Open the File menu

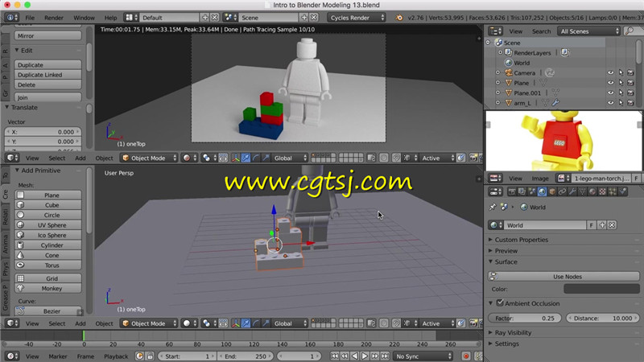coord(30,18)
